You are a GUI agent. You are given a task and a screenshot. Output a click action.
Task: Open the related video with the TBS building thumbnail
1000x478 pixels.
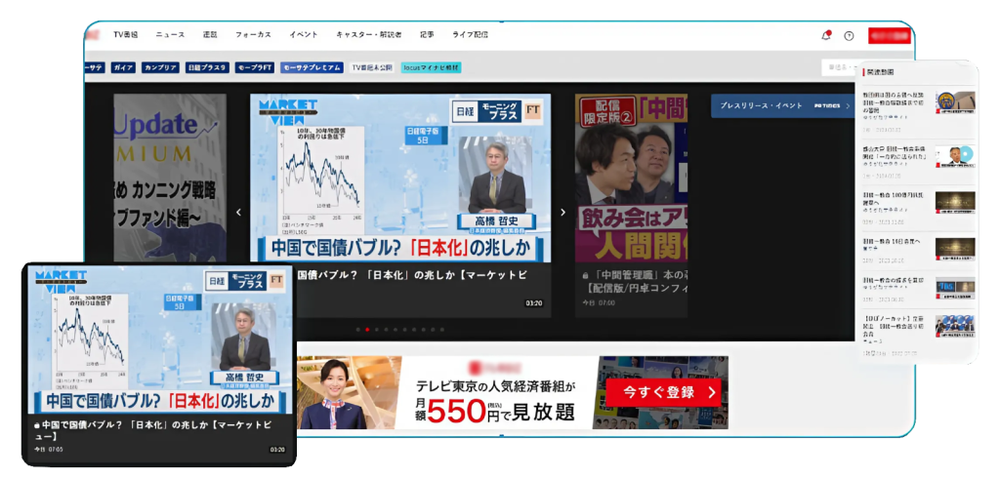pyautogui.click(x=955, y=288)
